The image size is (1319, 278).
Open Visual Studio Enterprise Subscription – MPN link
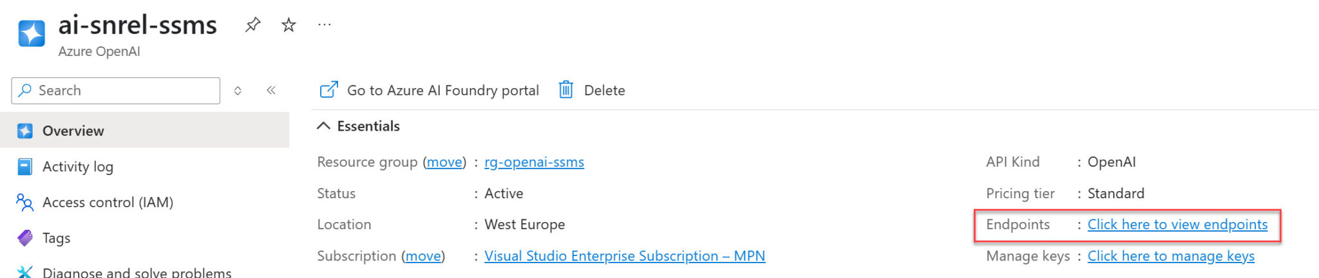point(624,256)
